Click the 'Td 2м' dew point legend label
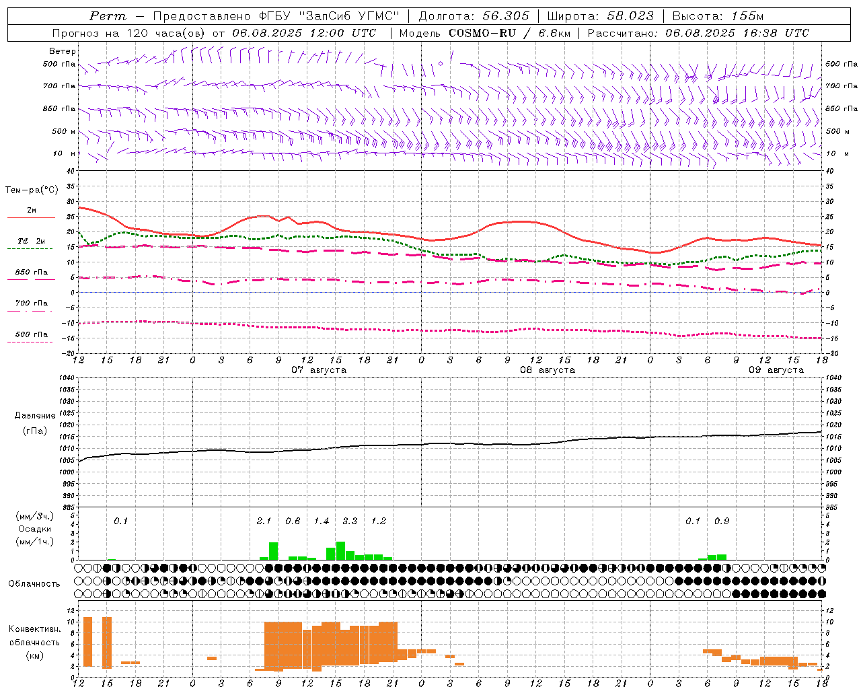This screenshot has height=689, width=861. point(31,241)
